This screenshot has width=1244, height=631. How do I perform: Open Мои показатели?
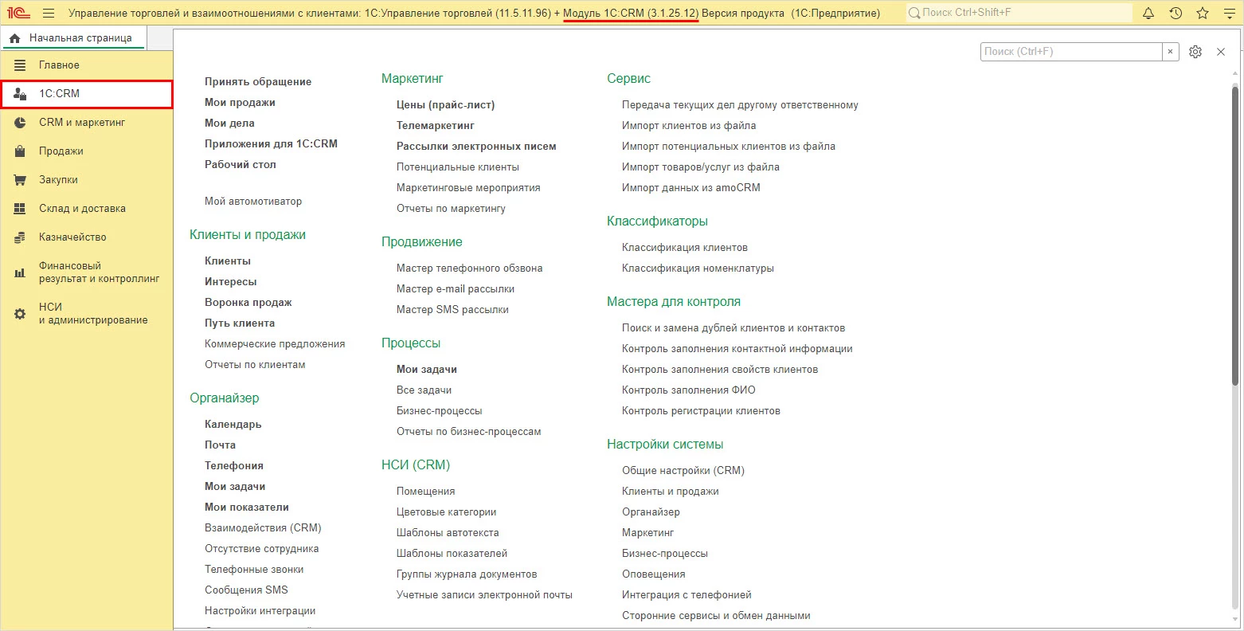[247, 508]
